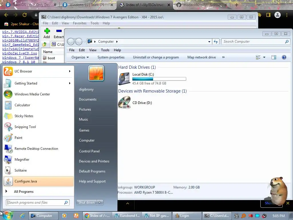293x220 pixels.
Task: Click Add button in 7-Zip toolbar
Action: pyautogui.click(x=47, y=33)
